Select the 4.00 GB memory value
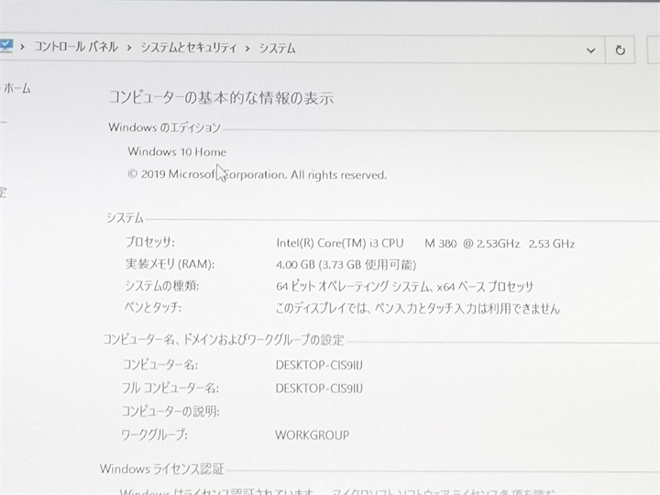The width and height of the screenshot is (660, 495). click(x=346, y=265)
